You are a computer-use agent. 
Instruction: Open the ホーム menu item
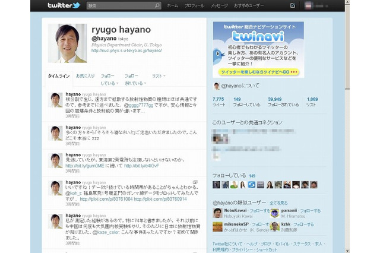click(172, 5)
